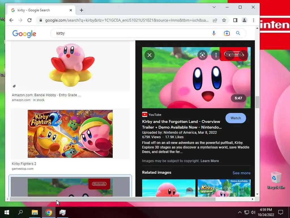
Task: Click the 5:47 video duration badge
Action: click(238, 98)
